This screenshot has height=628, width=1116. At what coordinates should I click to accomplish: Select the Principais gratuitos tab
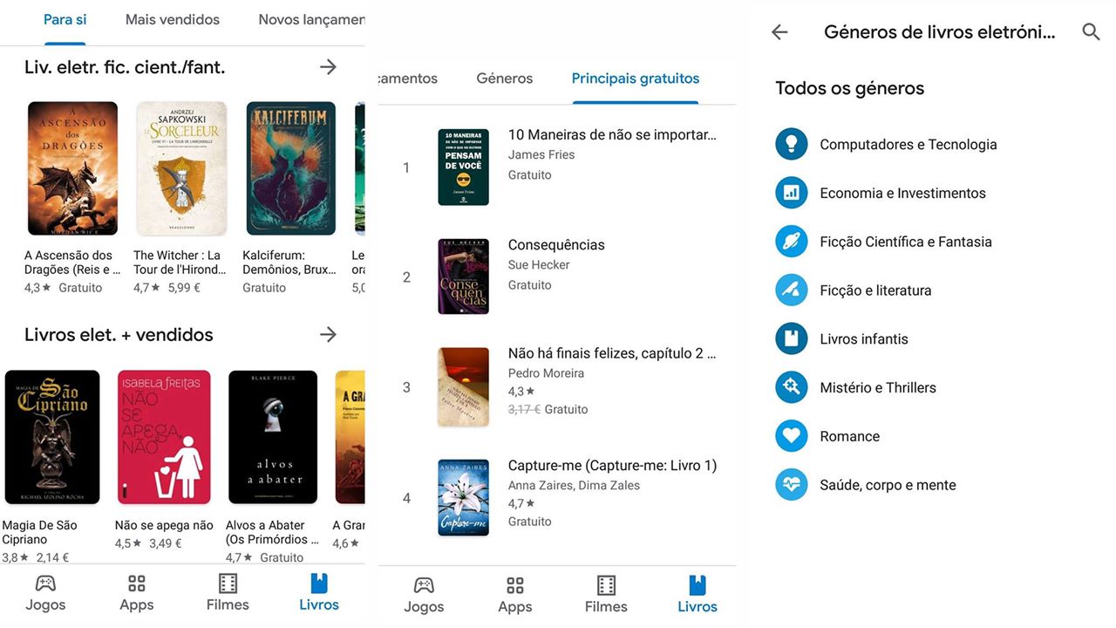click(636, 78)
